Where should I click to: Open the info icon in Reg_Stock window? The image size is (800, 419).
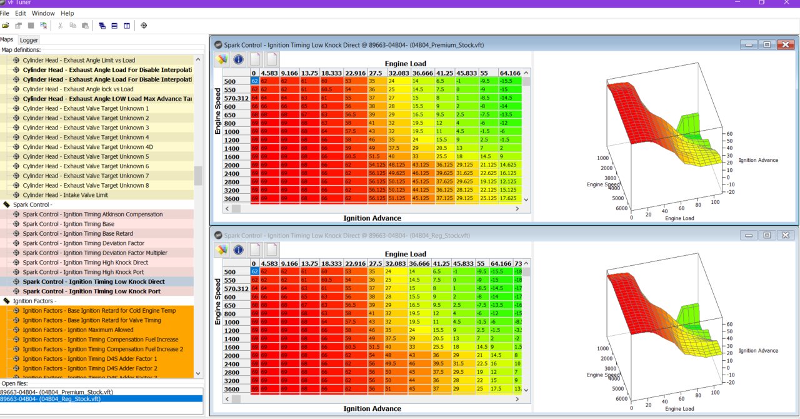click(238, 250)
